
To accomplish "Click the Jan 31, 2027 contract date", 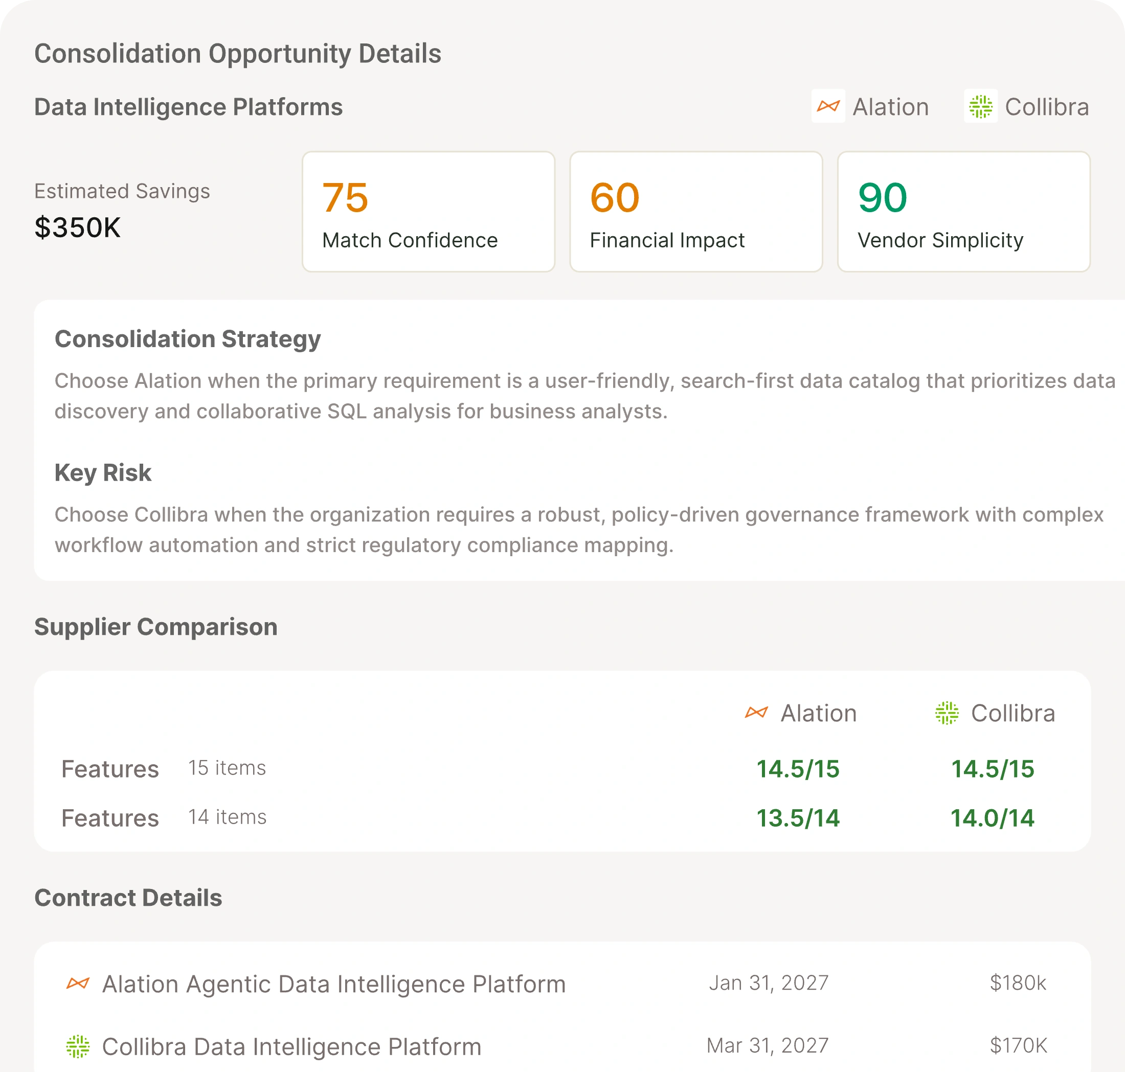I will coord(769,983).
